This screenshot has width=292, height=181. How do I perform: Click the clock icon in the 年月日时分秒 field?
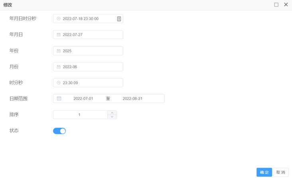[59, 19]
